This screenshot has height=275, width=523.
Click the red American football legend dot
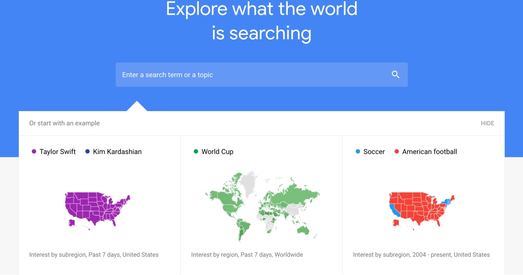coord(397,151)
